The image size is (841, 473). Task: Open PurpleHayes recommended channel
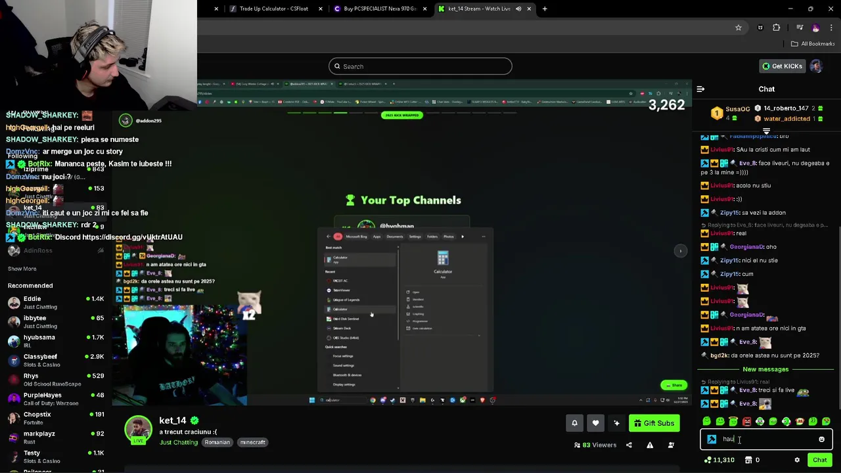tap(55, 399)
